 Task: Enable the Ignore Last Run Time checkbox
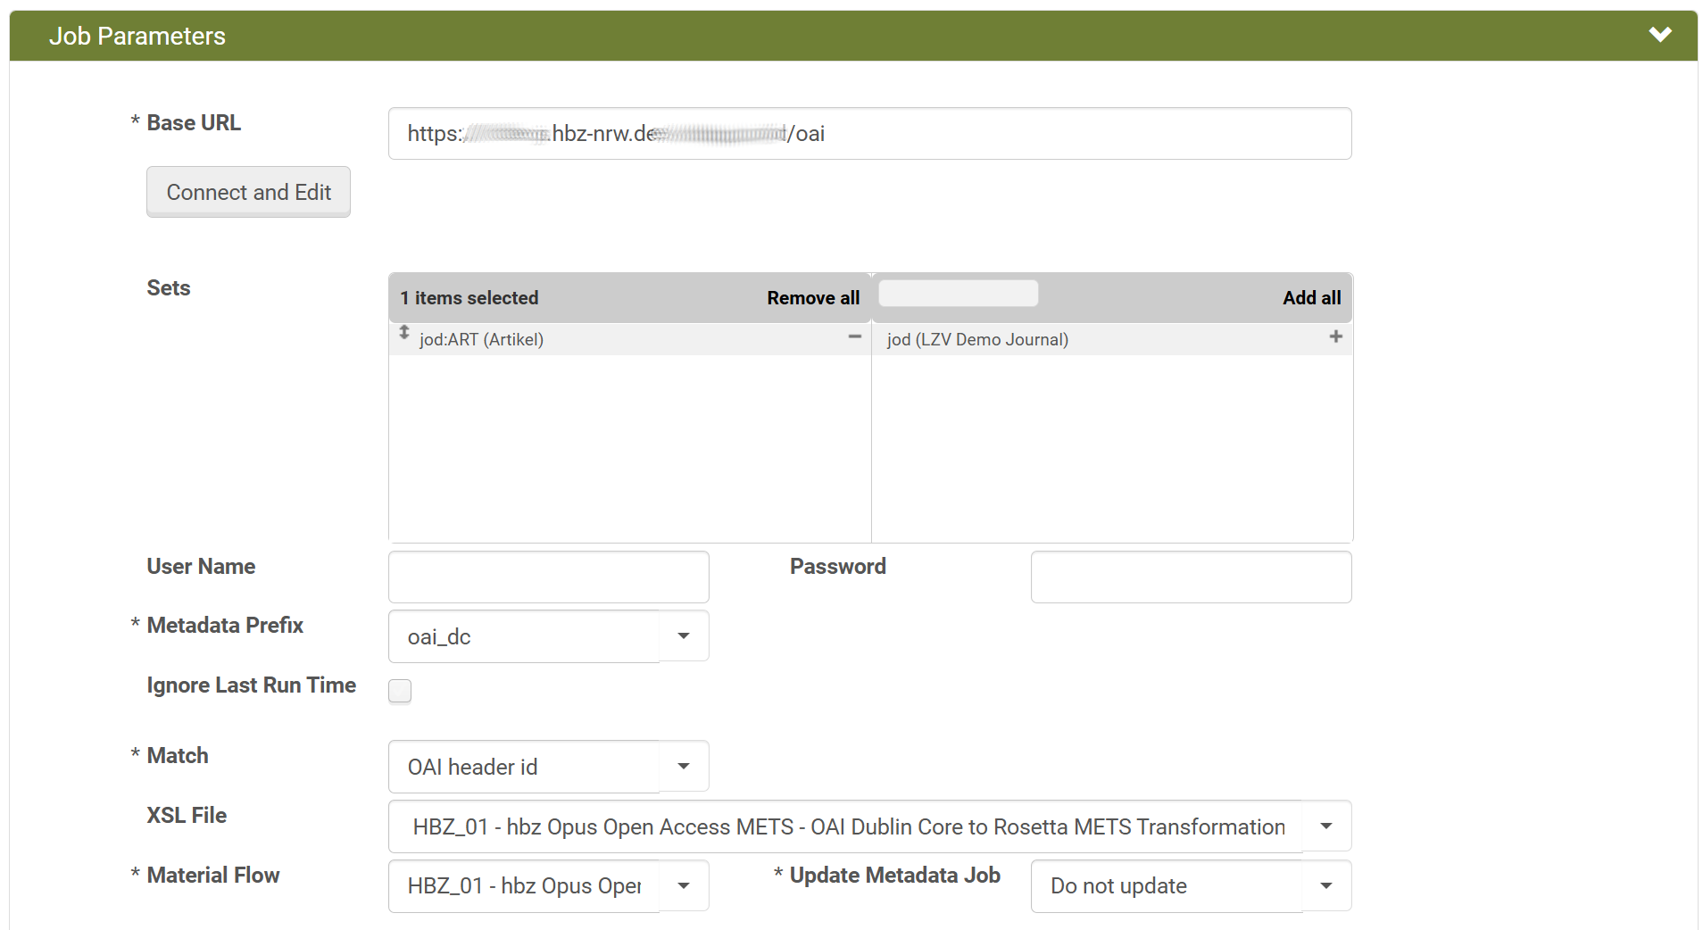399,690
